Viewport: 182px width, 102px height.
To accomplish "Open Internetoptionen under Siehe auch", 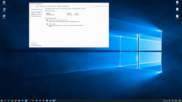I will 34,44.
